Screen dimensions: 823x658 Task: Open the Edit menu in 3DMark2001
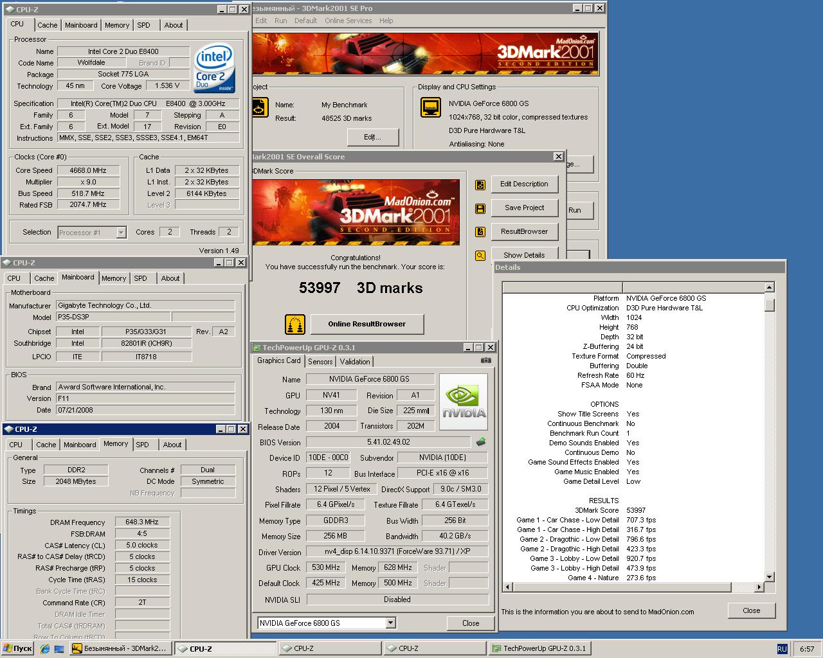click(261, 21)
